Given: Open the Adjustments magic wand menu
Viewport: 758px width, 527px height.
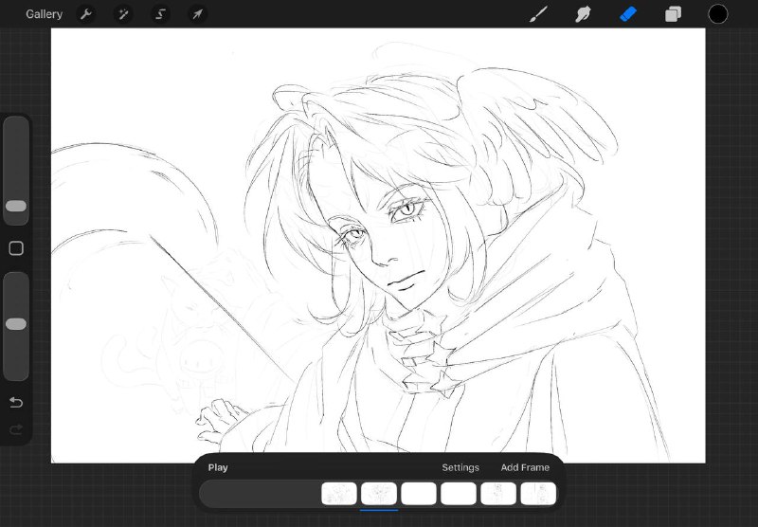Looking at the screenshot, I should coord(123,14).
